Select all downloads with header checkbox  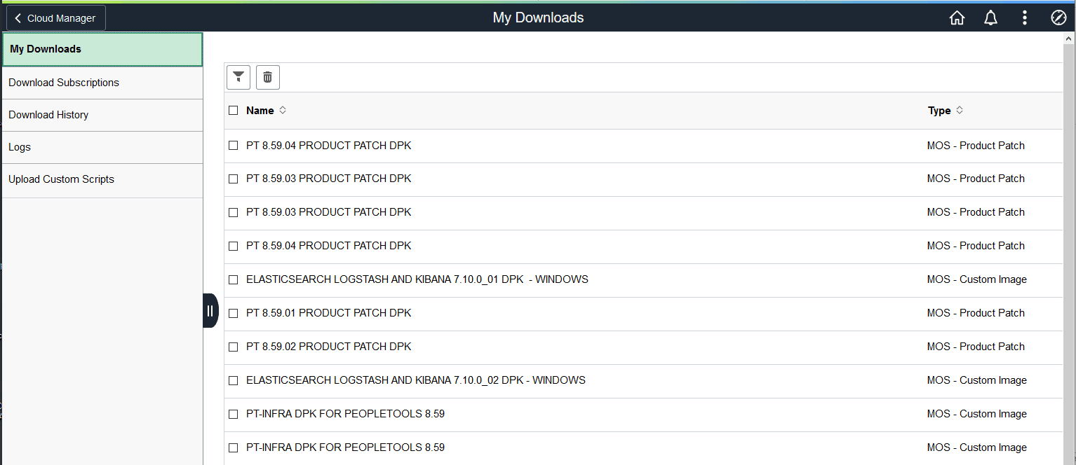pos(233,110)
